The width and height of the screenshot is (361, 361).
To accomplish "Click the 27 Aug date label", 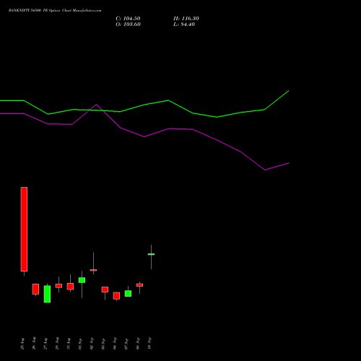I will (45, 344).
